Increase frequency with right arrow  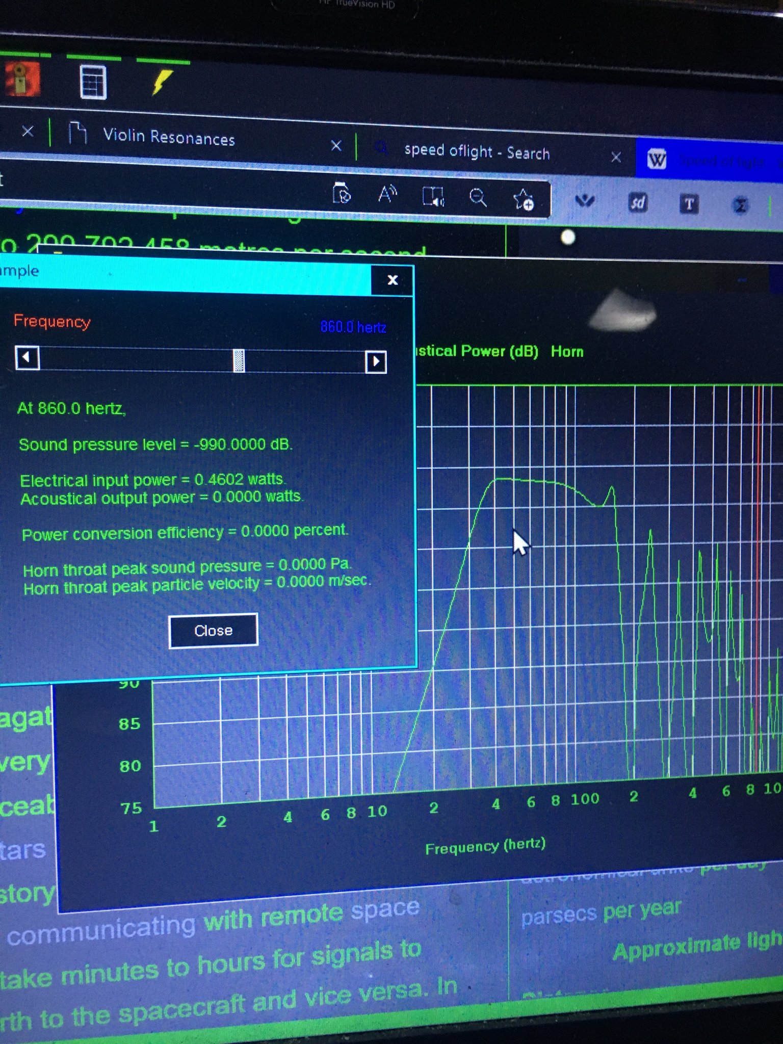pos(376,361)
